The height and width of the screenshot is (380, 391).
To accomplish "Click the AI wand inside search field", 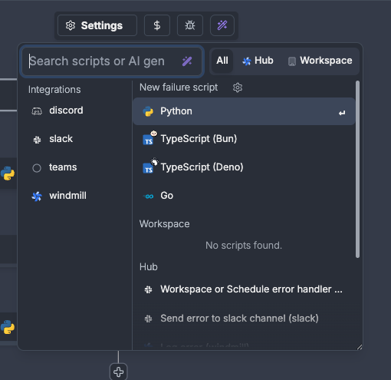I will pos(187,61).
